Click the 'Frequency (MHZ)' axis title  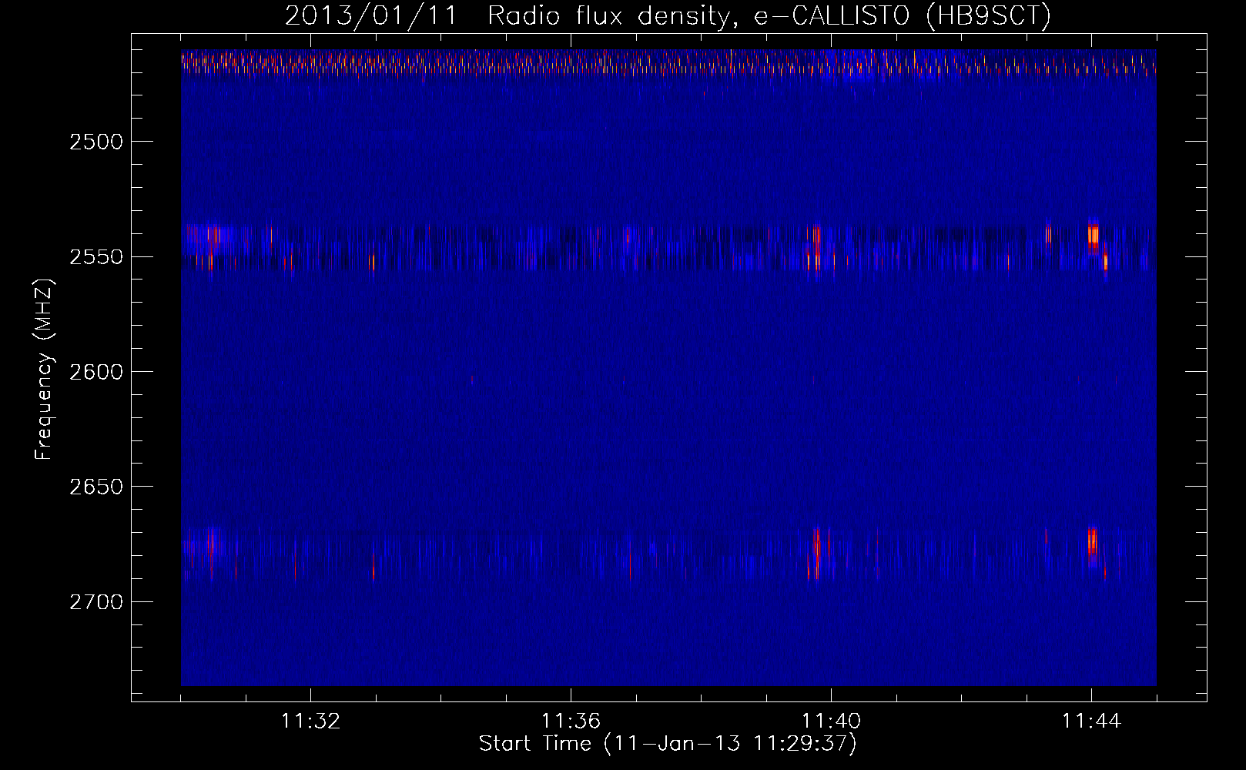pyautogui.click(x=44, y=370)
